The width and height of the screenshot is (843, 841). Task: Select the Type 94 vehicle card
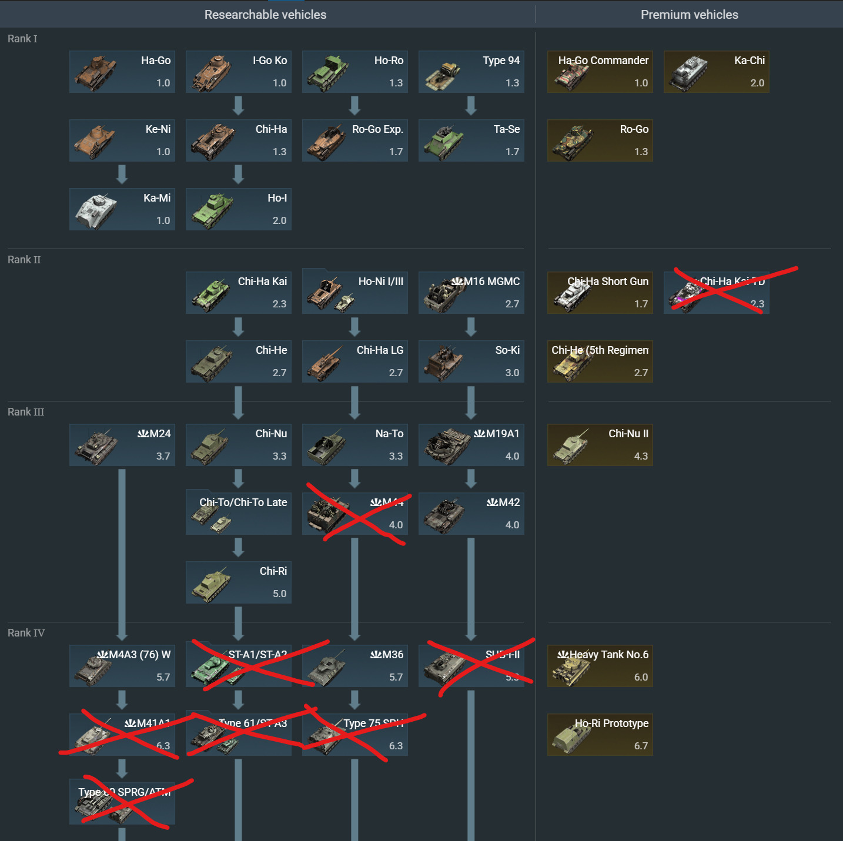coord(471,72)
